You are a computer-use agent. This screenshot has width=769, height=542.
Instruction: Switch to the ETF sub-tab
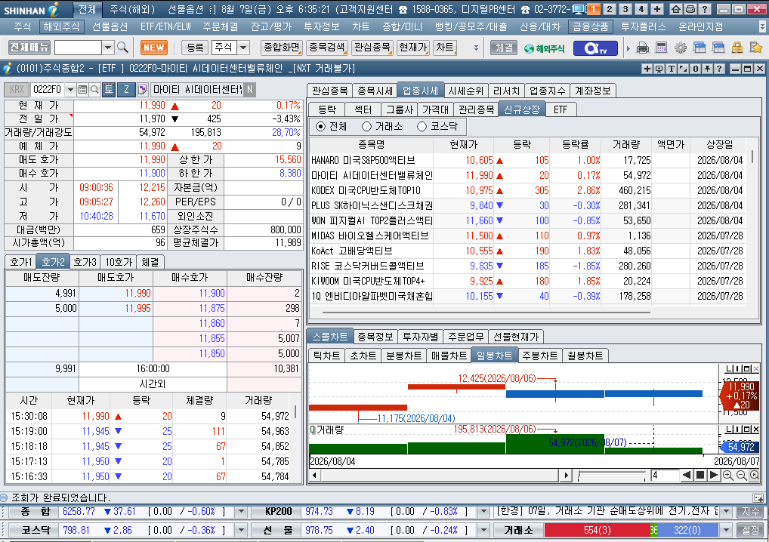click(561, 109)
